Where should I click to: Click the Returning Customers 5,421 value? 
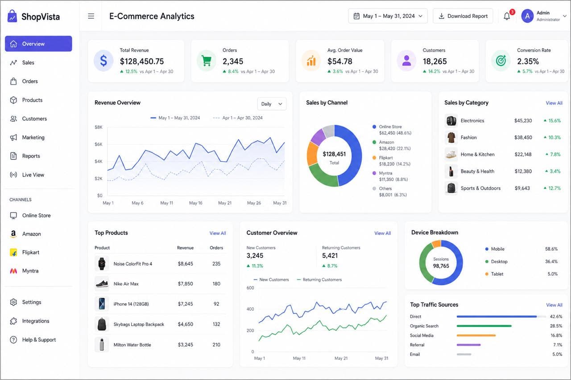[330, 256]
